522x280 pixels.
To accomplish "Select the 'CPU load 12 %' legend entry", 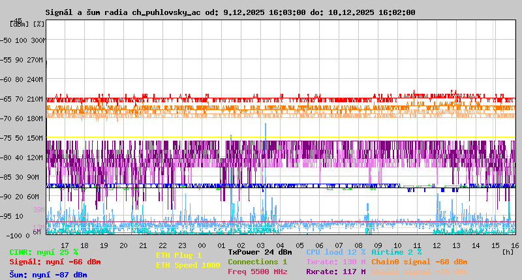I will (x=336, y=252).
